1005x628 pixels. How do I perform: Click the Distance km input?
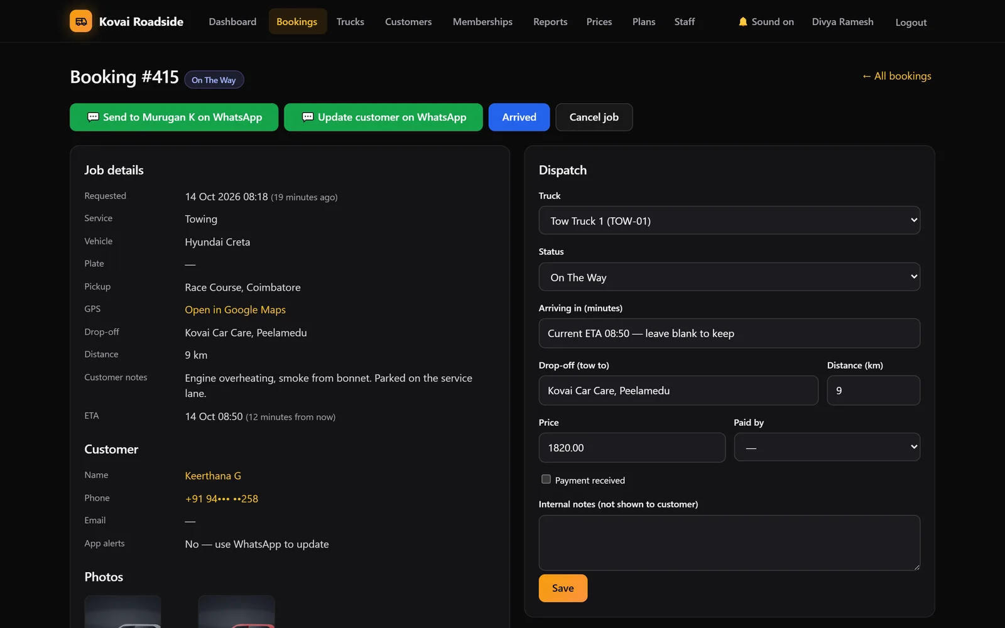(874, 391)
